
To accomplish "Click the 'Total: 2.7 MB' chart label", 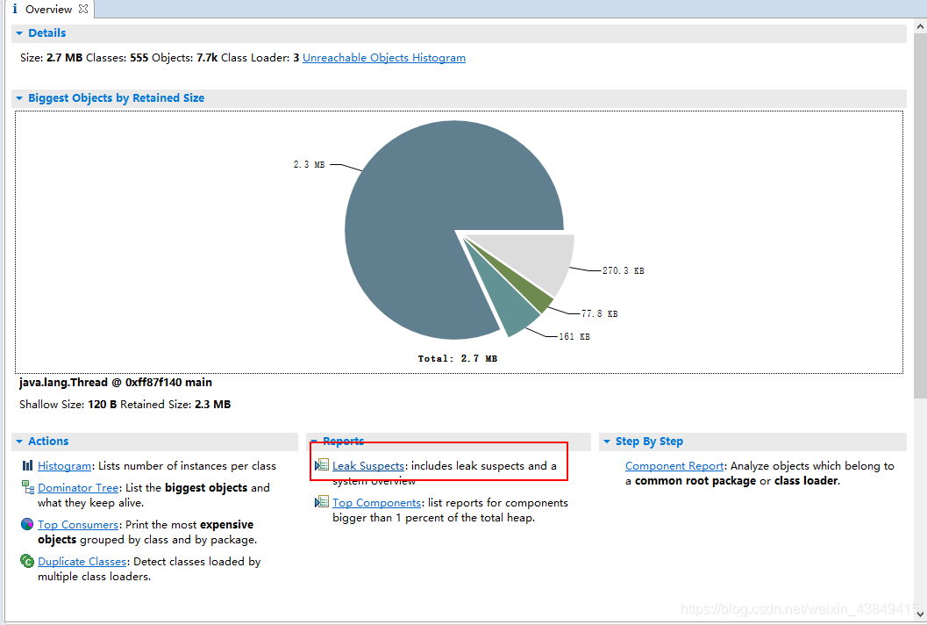I will click(x=458, y=359).
